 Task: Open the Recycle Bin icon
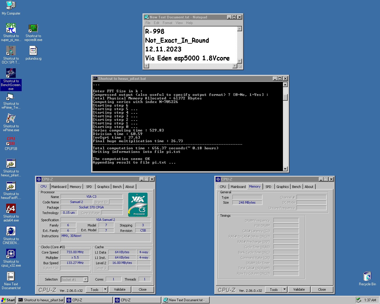367,276
